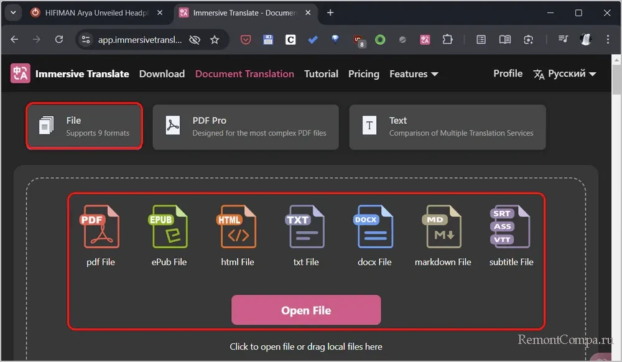622x362 pixels.
Task: Click the Pocket extension icon
Action: click(x=246, y=40)
